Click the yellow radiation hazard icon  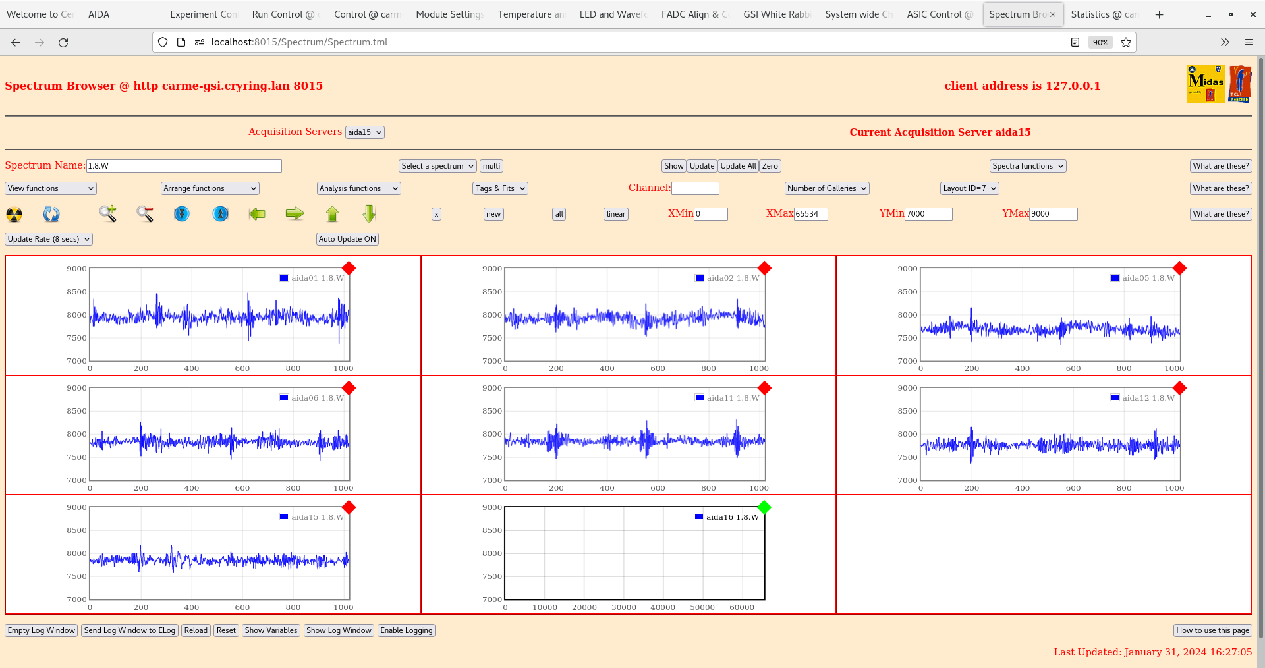14,214
